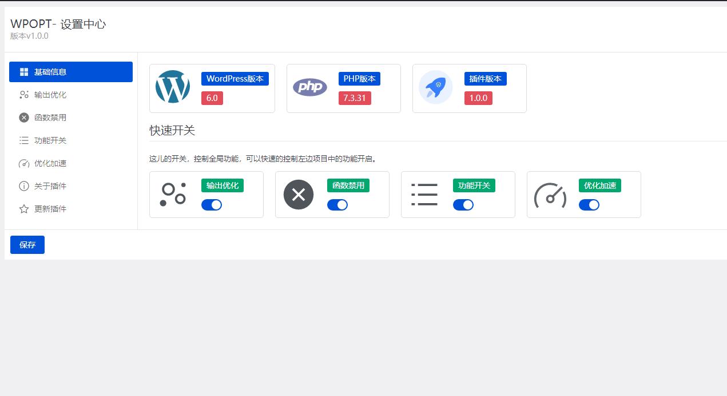The height and width of the screenshot is (396, 727).
Task: Click the bubbles icon beside 输出优化 in sidebar
Action: click(x=24, y=95)
